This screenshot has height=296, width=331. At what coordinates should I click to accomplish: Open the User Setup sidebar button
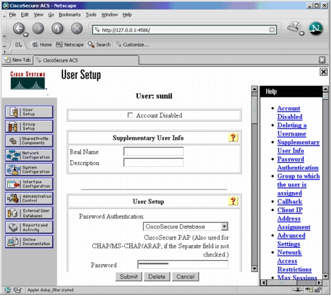[29, 112]
